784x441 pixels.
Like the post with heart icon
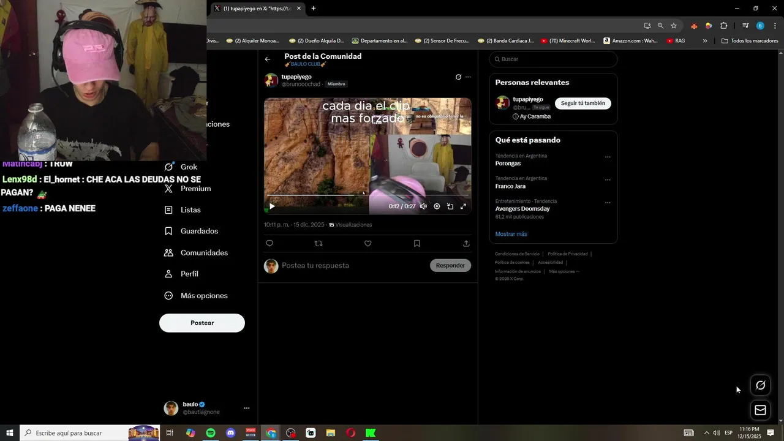click(x=367, y=243)
